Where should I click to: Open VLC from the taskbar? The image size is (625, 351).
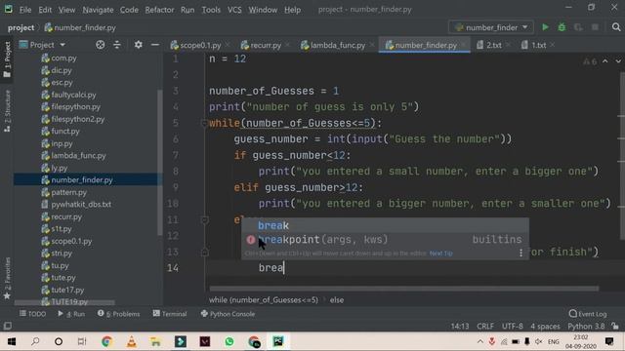point(131,341)
